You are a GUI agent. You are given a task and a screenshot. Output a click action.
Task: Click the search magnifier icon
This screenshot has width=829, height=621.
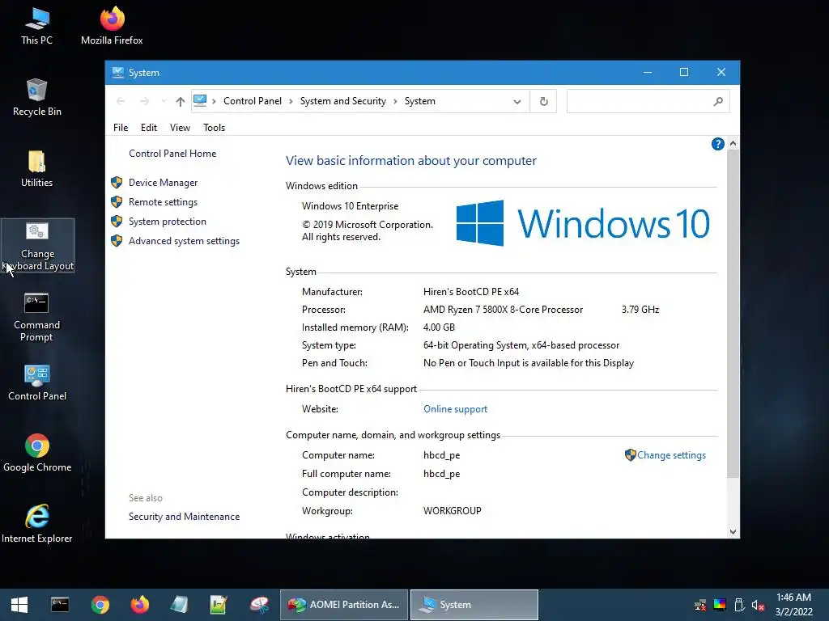click(718, 101)
